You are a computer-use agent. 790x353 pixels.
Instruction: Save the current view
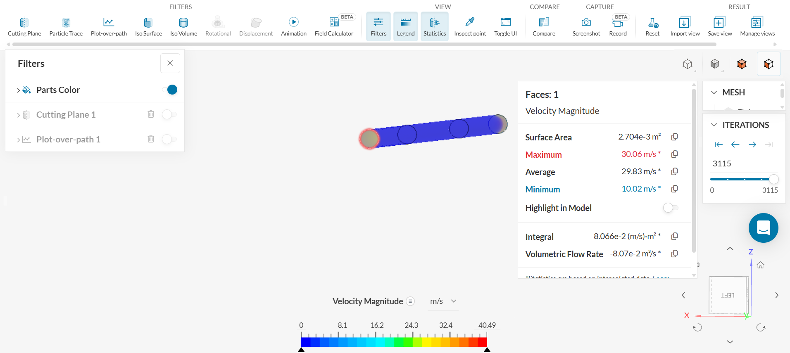tap(720, 26)
